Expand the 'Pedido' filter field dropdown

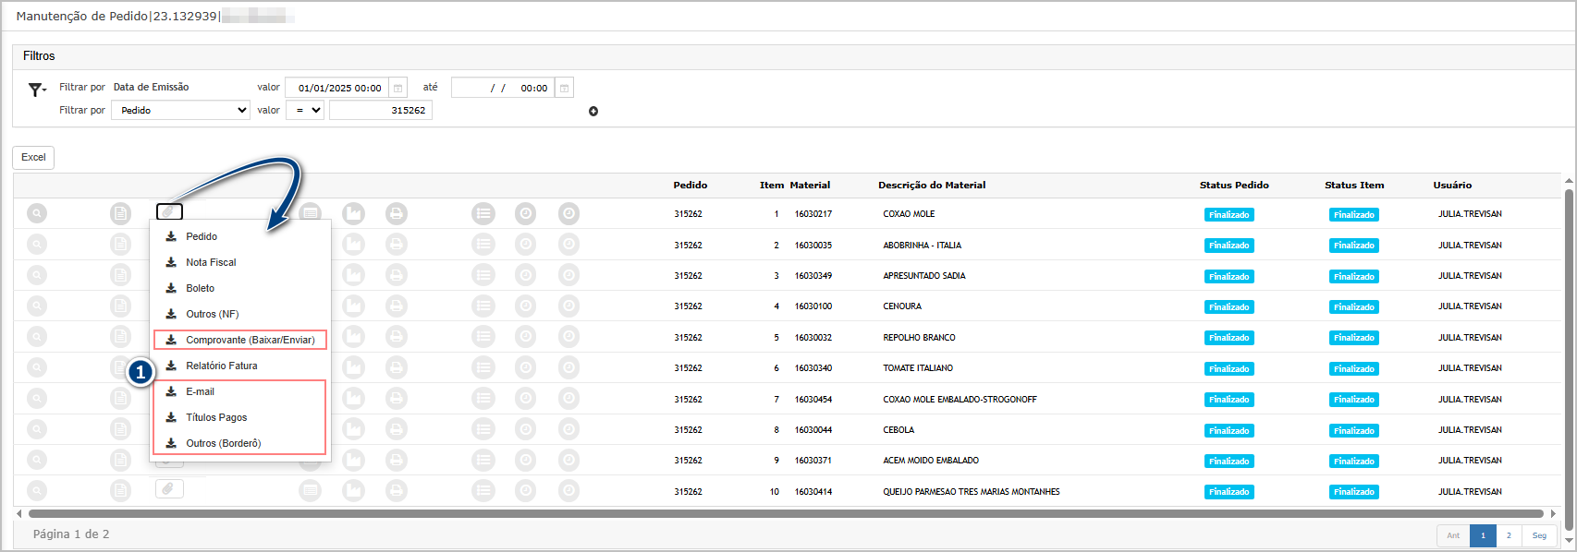[x=180, y=111]
